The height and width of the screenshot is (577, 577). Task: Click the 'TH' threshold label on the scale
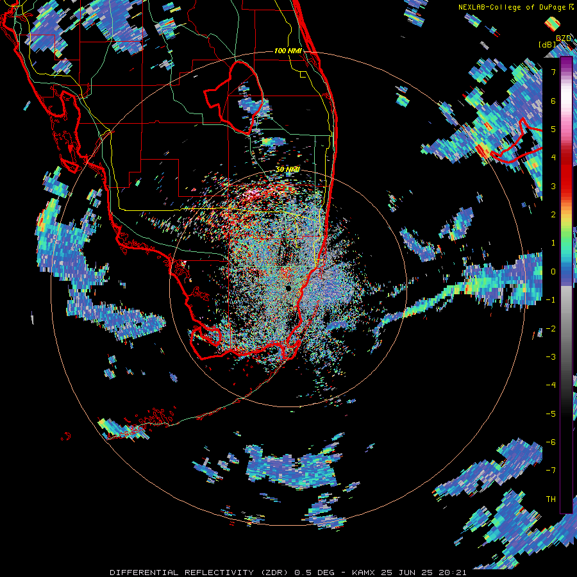click(x=551, y=499)
